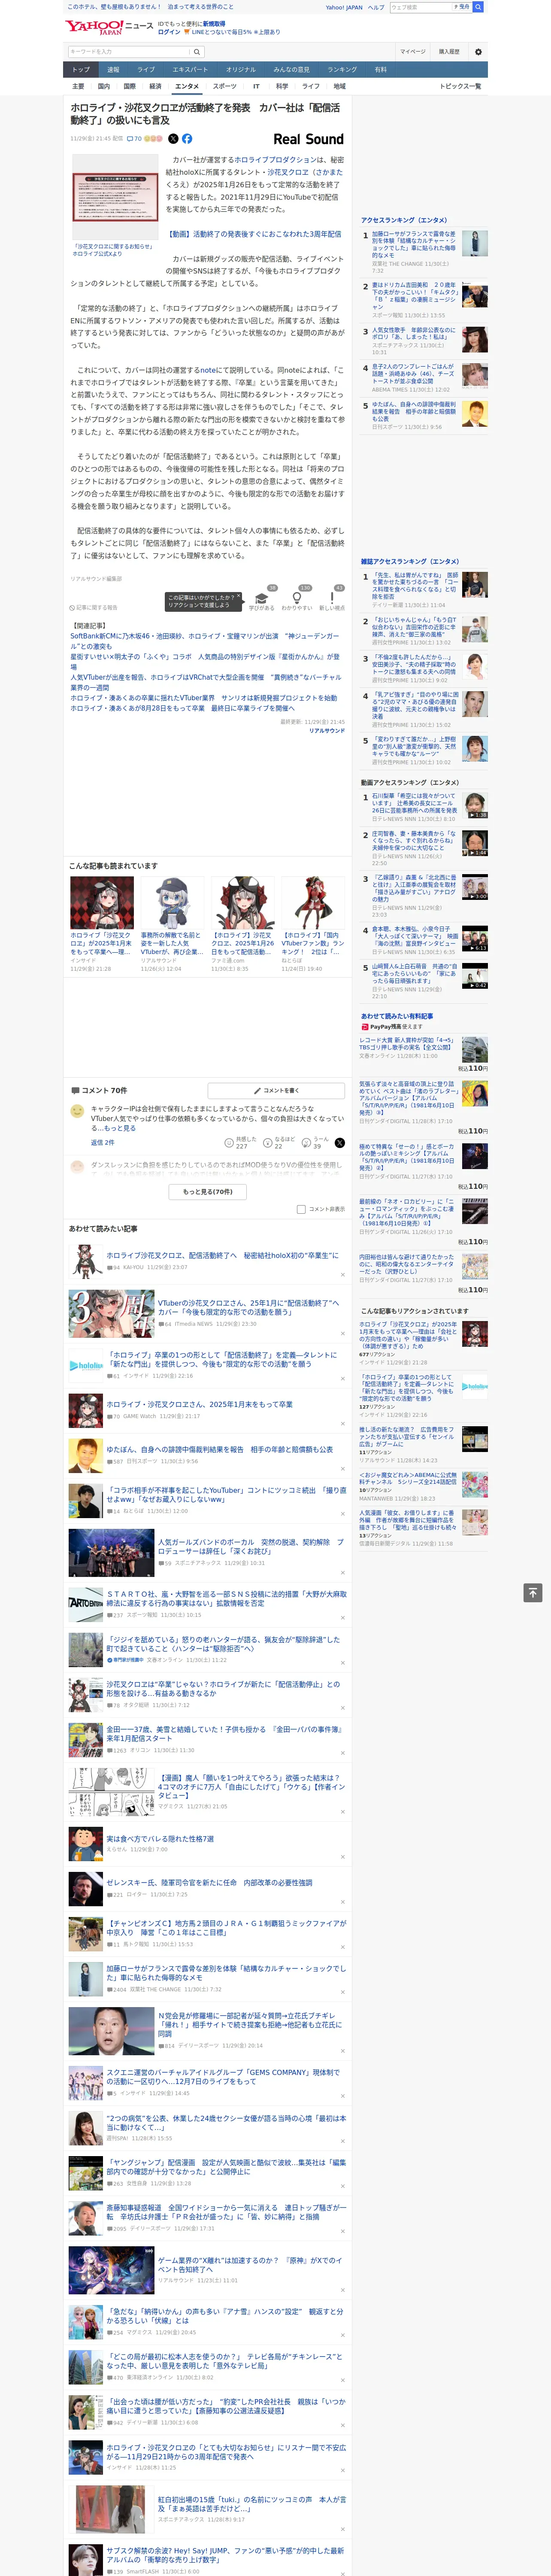Viewport: 551px width, 2576px height.
Task: Play video ranked first in 動画アクセスランキング
Action: 475,806
